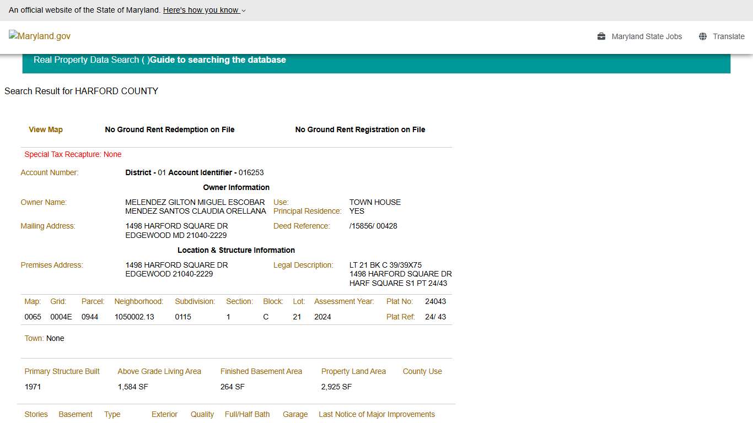Click the Special Tax Recapture: None text
This screenshot has height=423, width=753.
pyautogui.click(x=73, y=154)
